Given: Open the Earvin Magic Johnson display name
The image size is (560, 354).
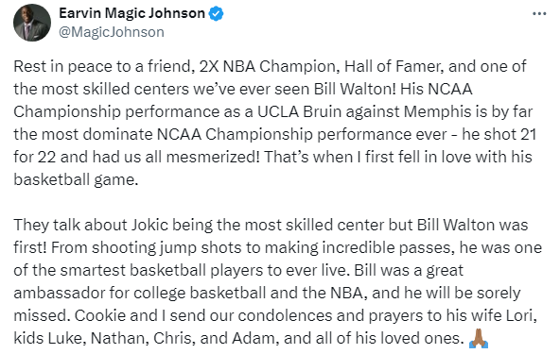Looking at the screenshot, I should tap(131, 13).
